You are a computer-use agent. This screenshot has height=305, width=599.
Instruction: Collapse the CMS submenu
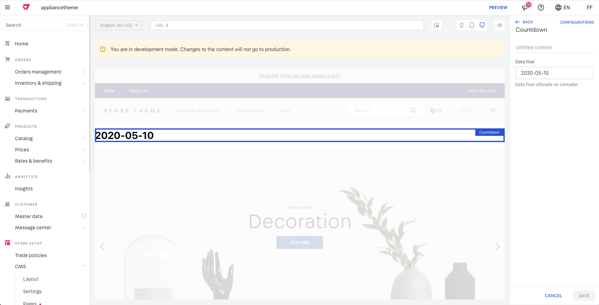click(84, 266)
